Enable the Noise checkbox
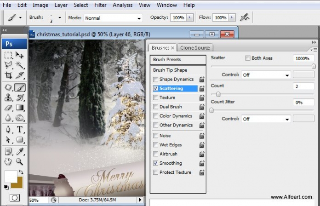The height and width of the screenshot is (206, 320). (x=155, y=136)
